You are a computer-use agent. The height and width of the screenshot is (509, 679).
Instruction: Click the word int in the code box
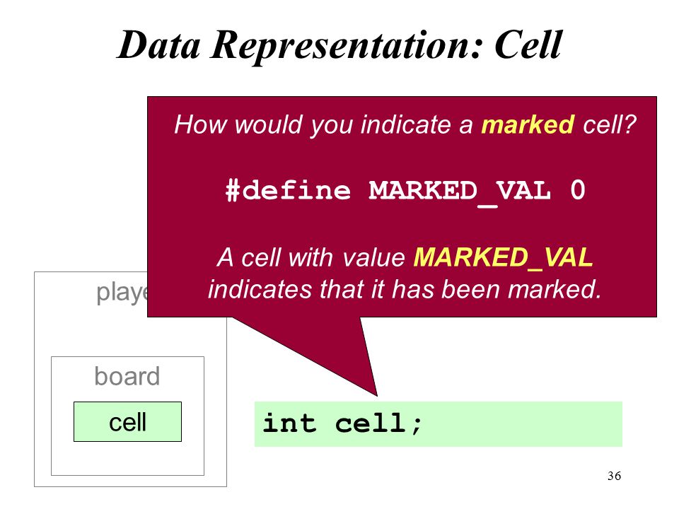289,423
